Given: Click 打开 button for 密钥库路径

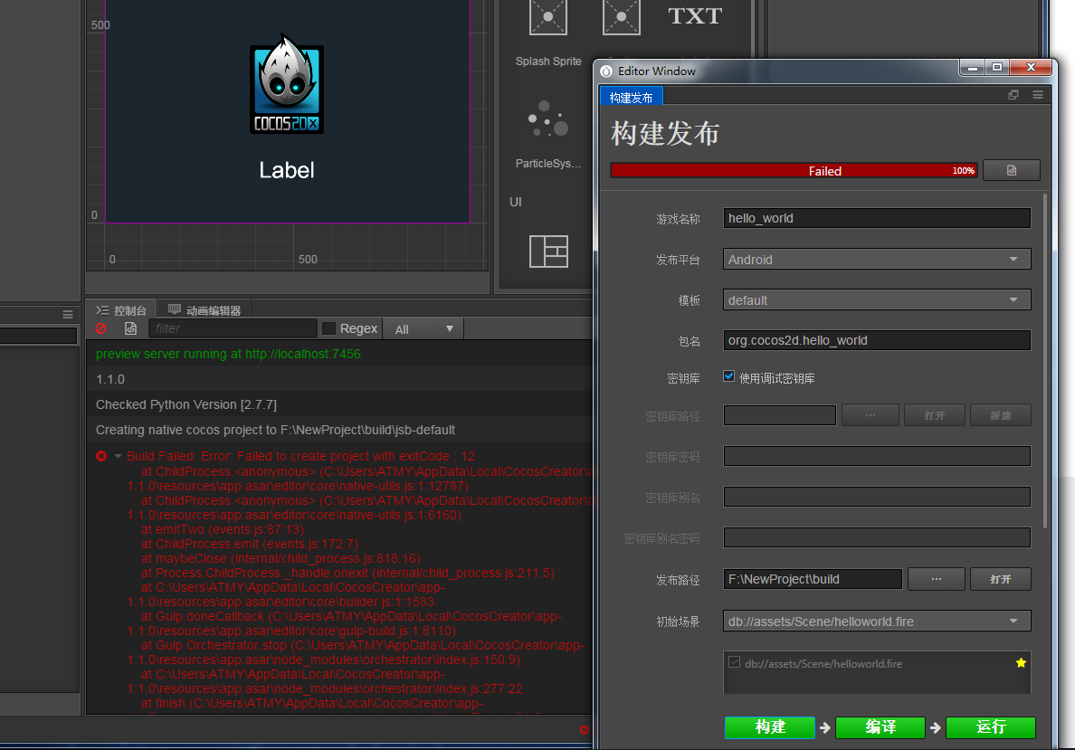Looking at the screenshot, I should (935, 415).
